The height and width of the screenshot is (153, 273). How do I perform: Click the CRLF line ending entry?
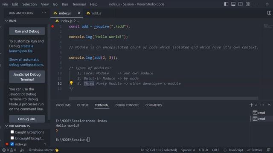click(215, 150)
